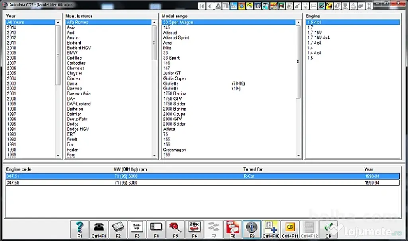The image size is (408, 241).
Task: Select Citroen in Manufacturer list
Action: [108, 78]
